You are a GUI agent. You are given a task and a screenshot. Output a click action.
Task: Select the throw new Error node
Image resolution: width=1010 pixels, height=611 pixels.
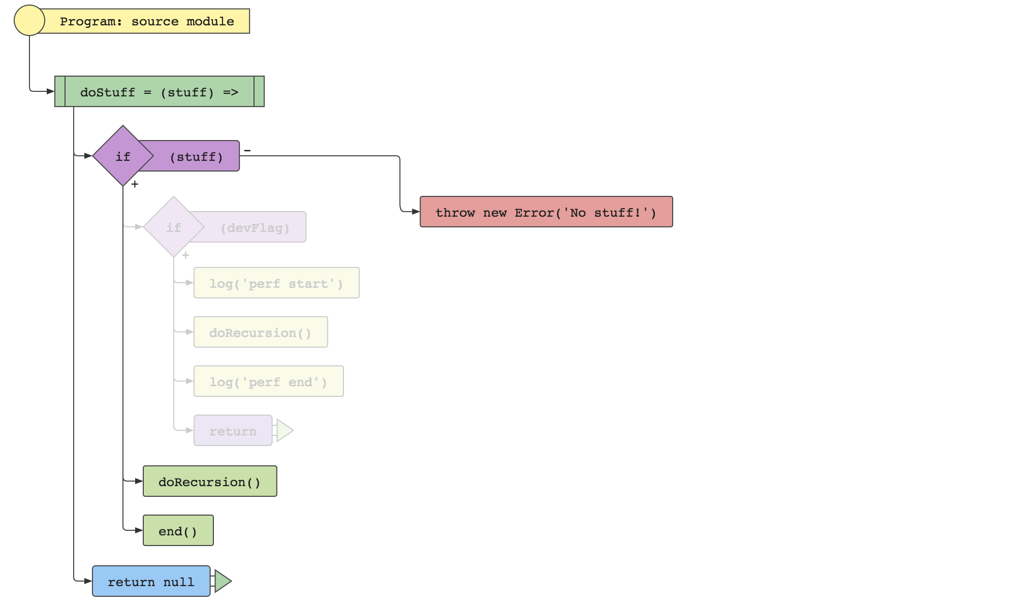coord(546,212)
